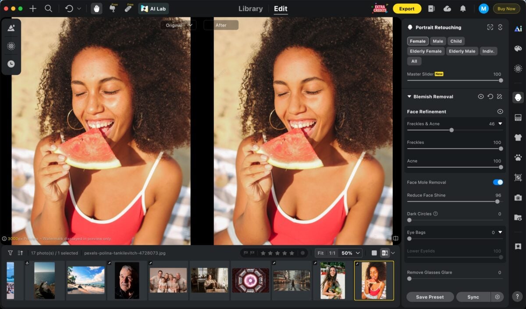Select the Elderly Female category
This screenshot has height=309, width=526.
[x=426, y=51]
